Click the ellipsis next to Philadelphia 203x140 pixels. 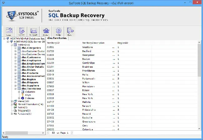(x=114, y=110)
